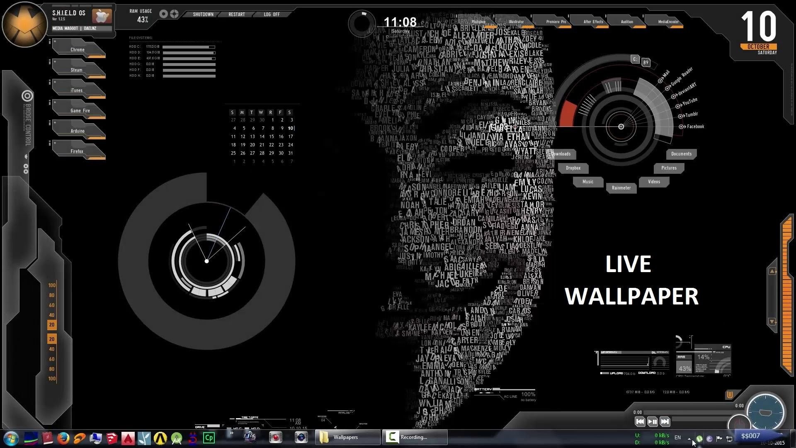Enable the Downloads folder shortcut

click(x=560, y=154)
